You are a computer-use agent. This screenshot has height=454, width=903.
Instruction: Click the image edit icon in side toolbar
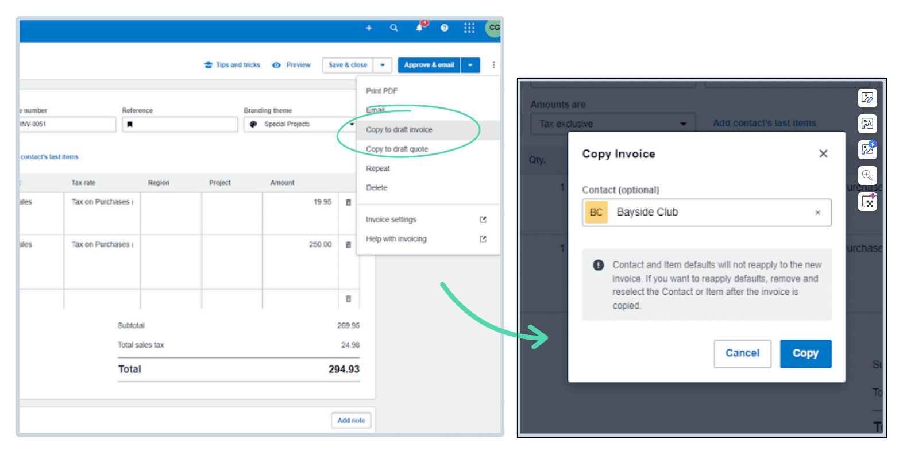tap(867, 98)
